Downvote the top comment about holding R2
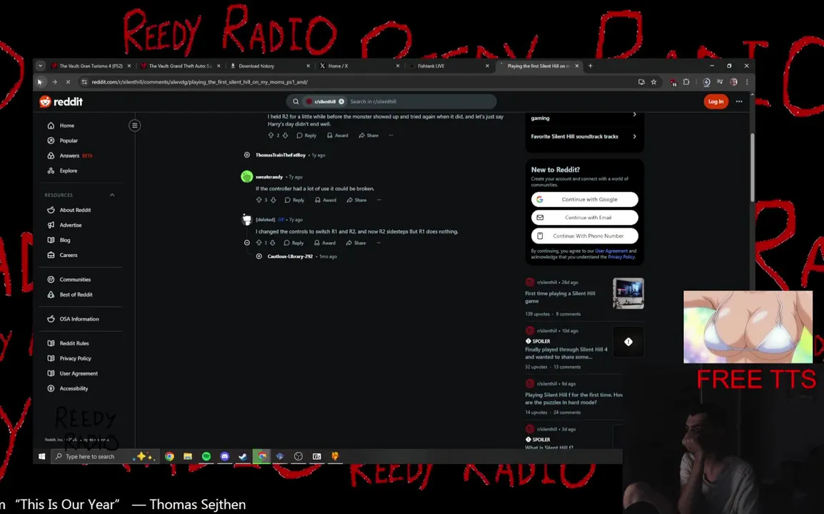The width and height of the screenshot is (824, 514). [286, 135]
